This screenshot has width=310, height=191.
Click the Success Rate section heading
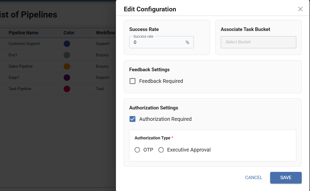pos(144,29)
